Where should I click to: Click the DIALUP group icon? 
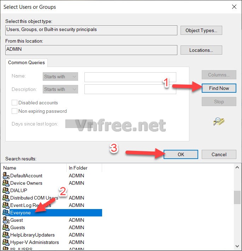(6, 190)
